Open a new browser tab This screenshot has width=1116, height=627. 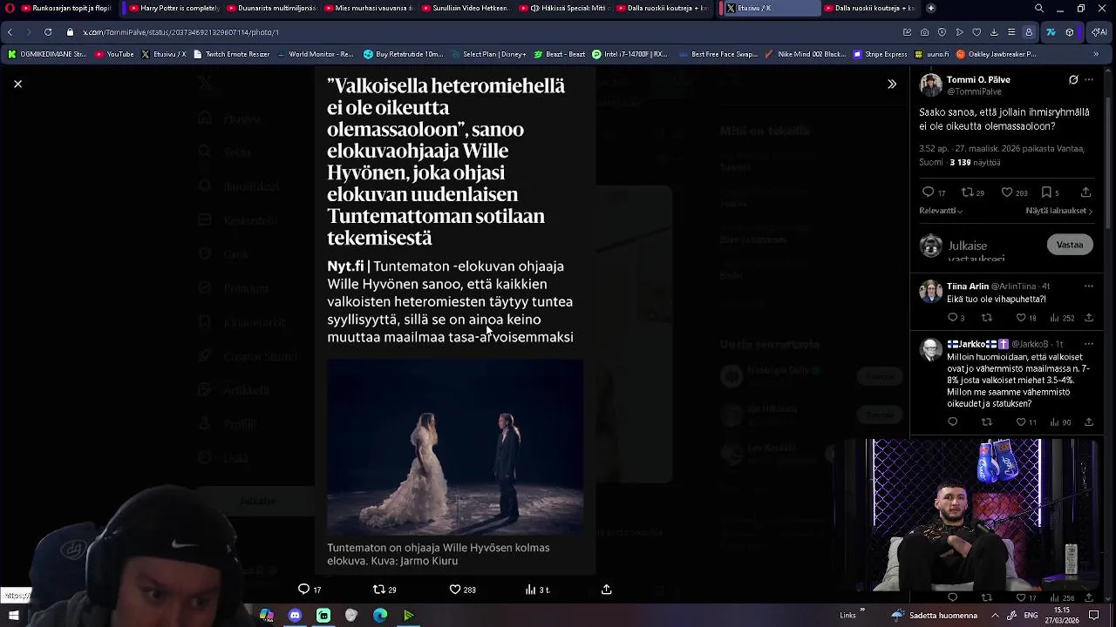(x=930, y=8)
